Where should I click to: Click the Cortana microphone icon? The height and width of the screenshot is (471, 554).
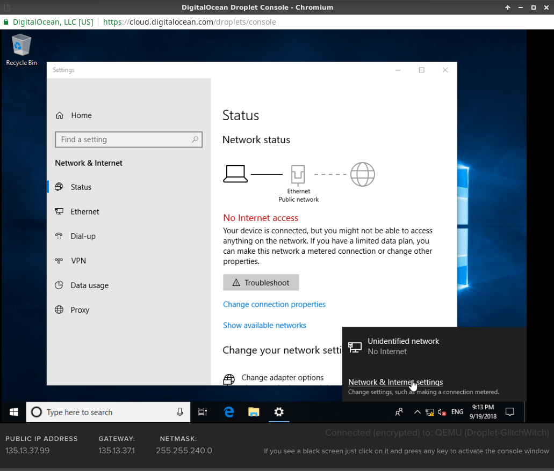pyautogui.click(x=180, y=412)
